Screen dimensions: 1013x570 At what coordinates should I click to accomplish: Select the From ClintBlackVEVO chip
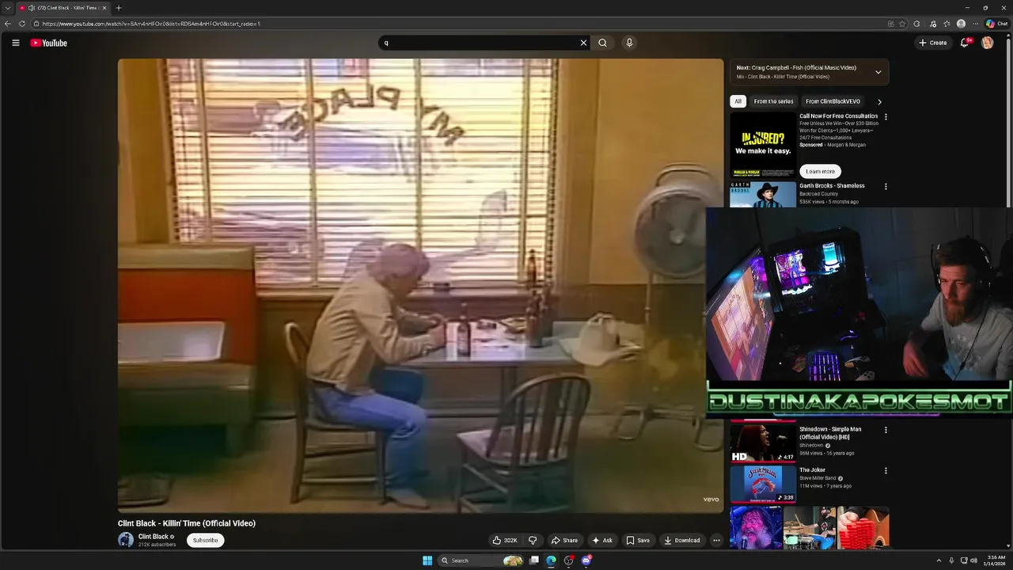click(833, 101)
